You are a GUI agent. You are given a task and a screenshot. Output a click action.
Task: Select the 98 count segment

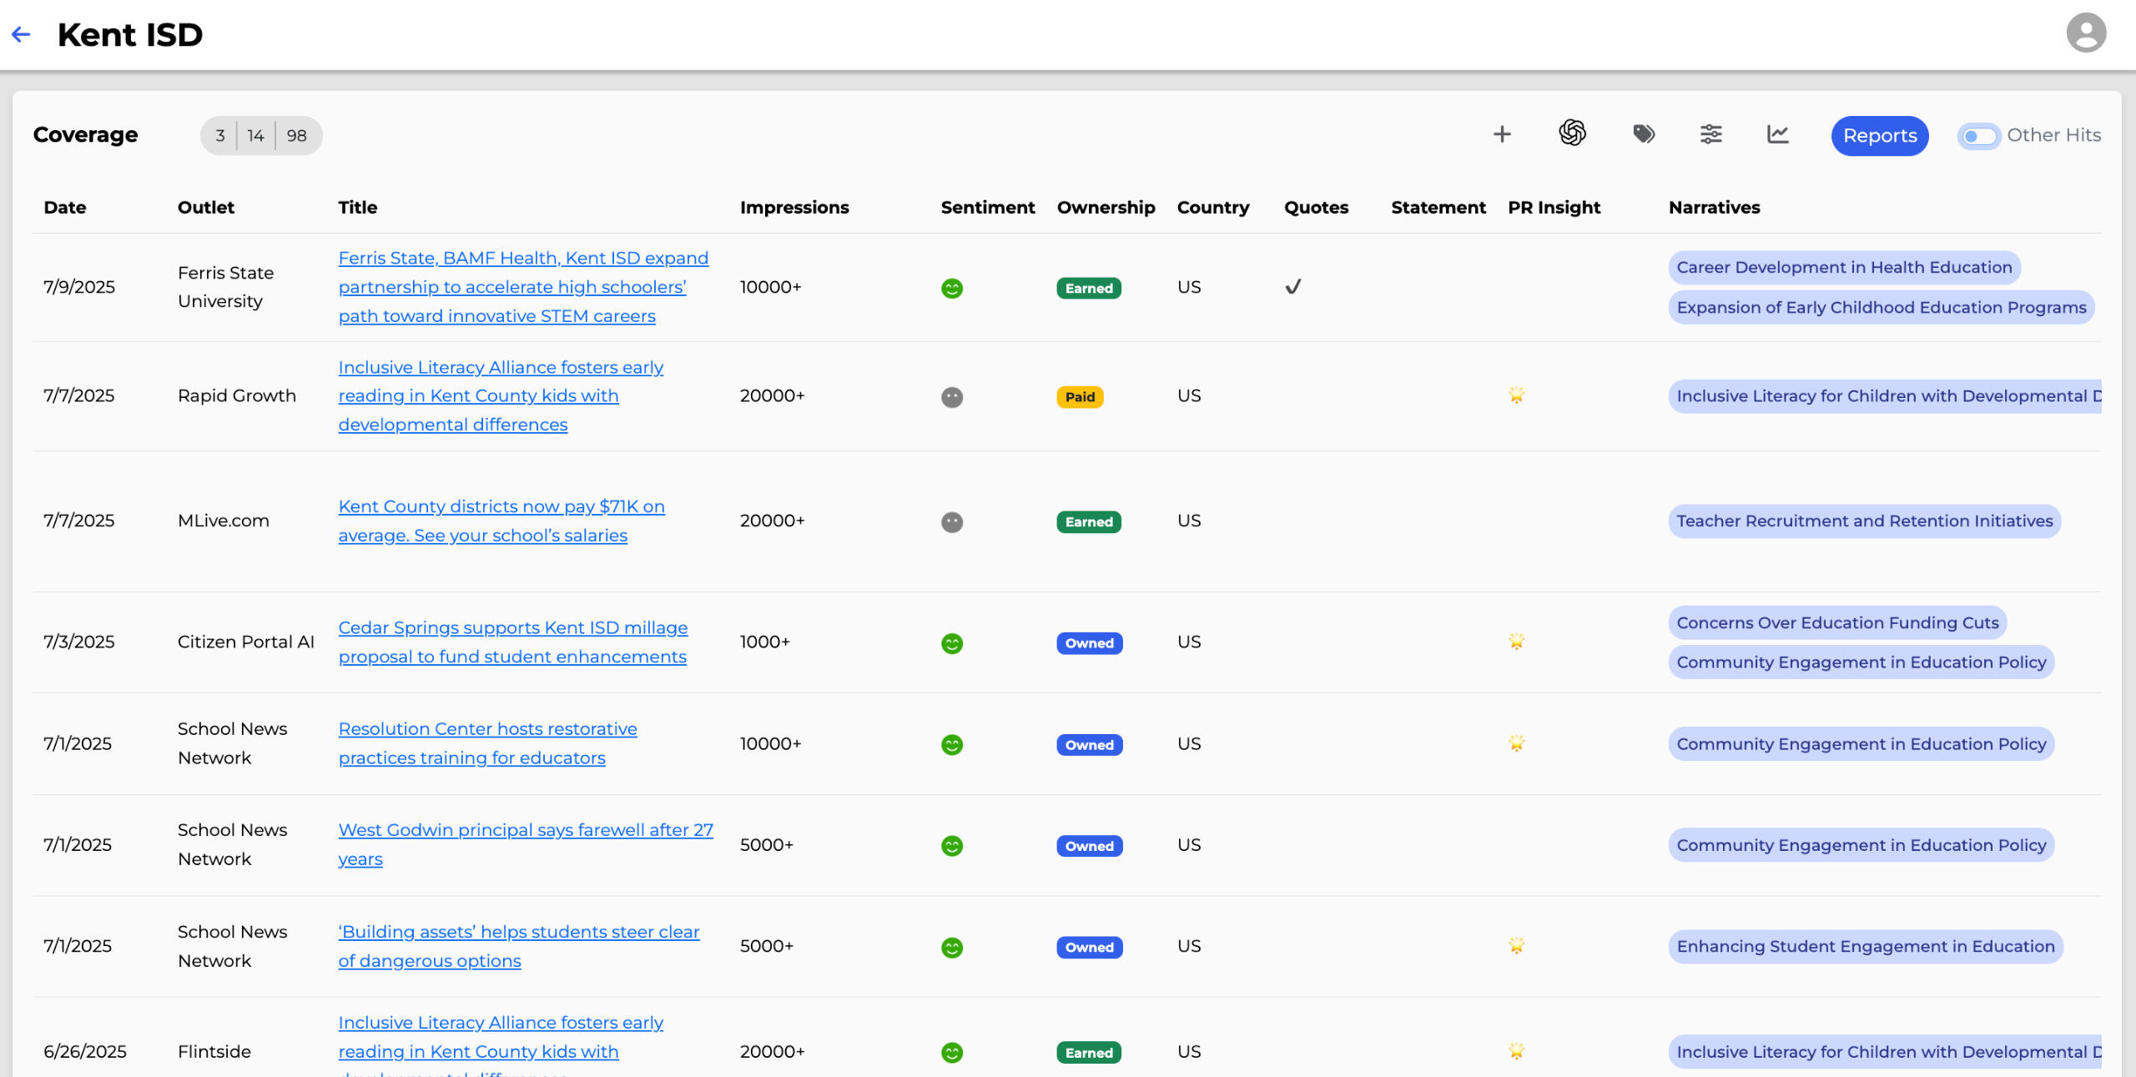[297, 135]
